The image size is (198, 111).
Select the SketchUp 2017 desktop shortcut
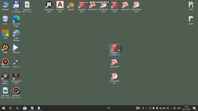click(x=114, y=50)
